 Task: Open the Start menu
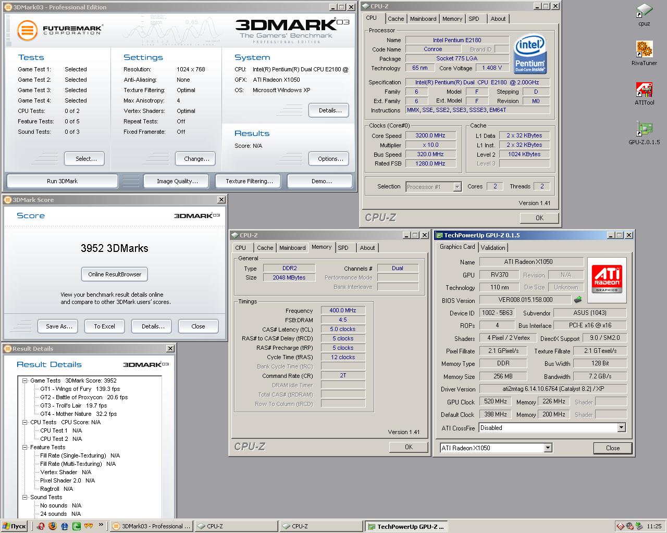pyautogui.click(x=14, y=526)
